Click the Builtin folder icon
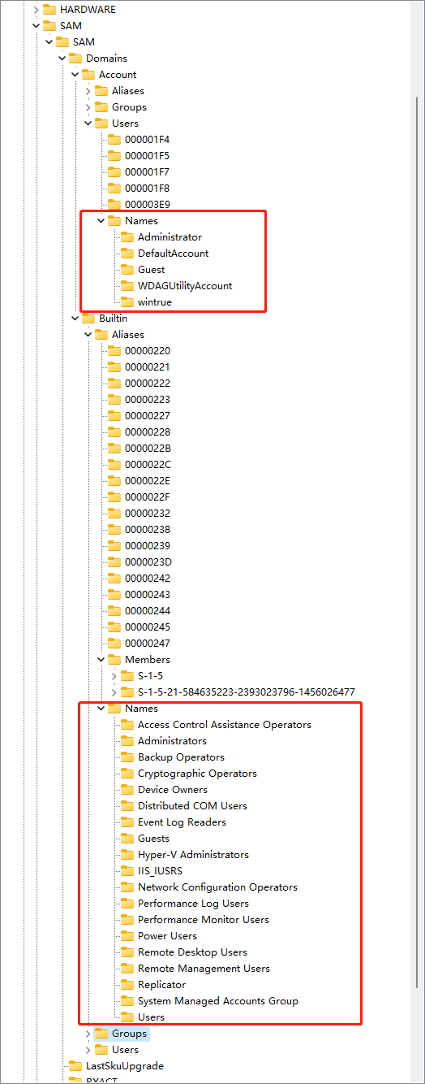The height and width of the screenshot is (1084, 425). [x=88, y=319]
